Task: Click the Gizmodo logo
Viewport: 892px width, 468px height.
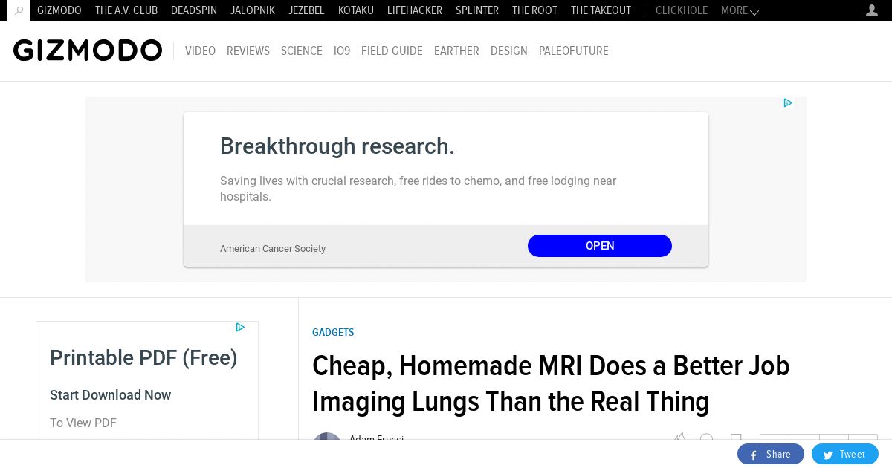Action: point(88,51)
